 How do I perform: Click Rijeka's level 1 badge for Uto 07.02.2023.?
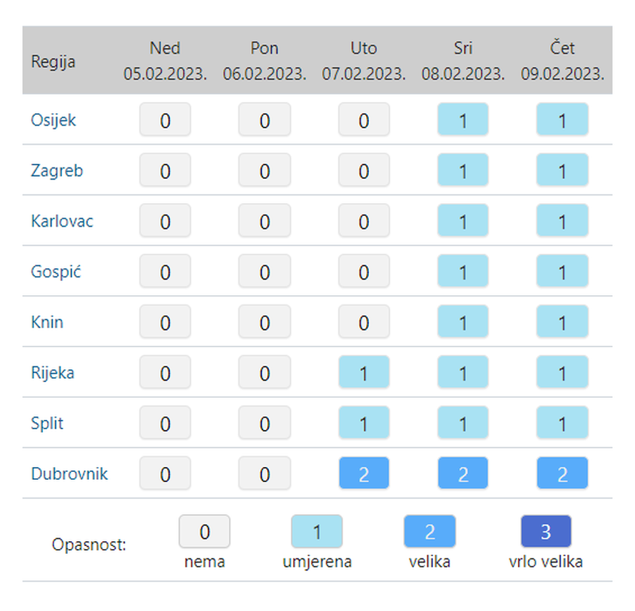point(364,373)
